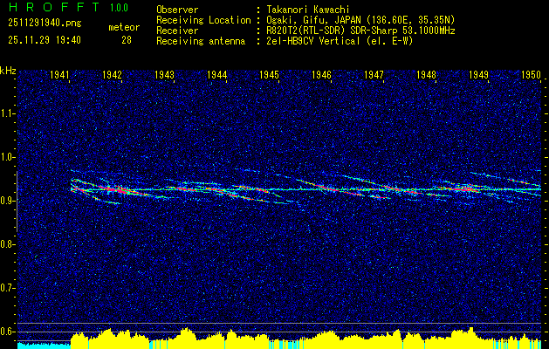Click the location text Ogaki, Gifu, JAPAN
The width and height of the screenshot is (549, 349).
(x=312, y=20)
